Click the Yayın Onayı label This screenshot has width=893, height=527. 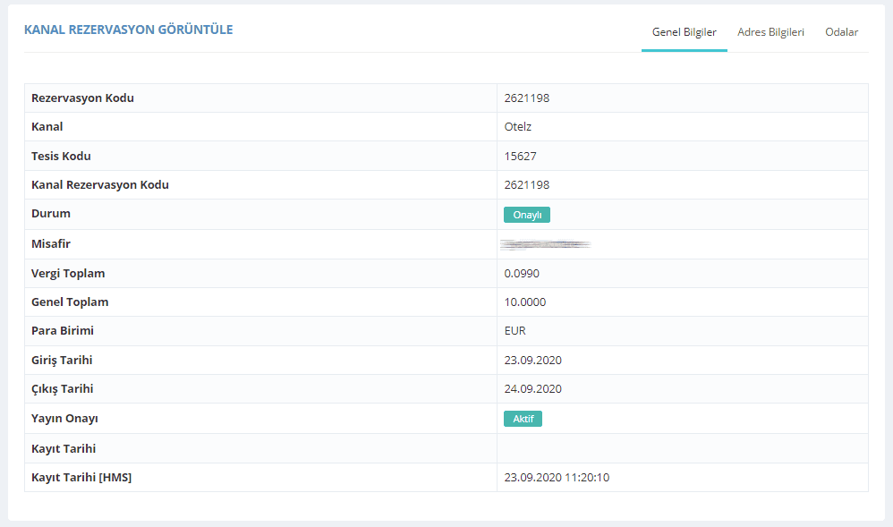[x=64, y=419]
